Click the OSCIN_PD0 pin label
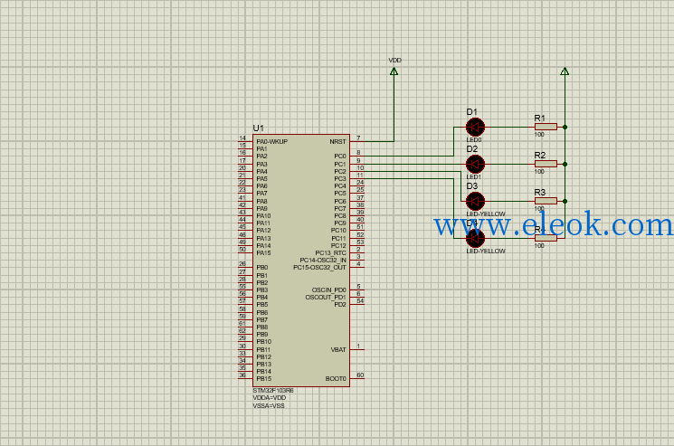 [328, 290]
